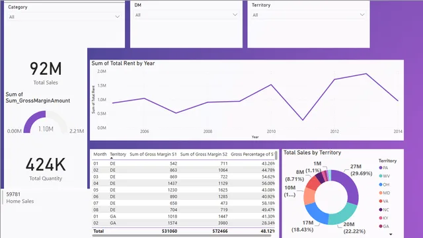Image resolution: width=423 pixels, height=238 pixels.
Task: Click the 59781 Home Sales card
Action: [20, 198]
